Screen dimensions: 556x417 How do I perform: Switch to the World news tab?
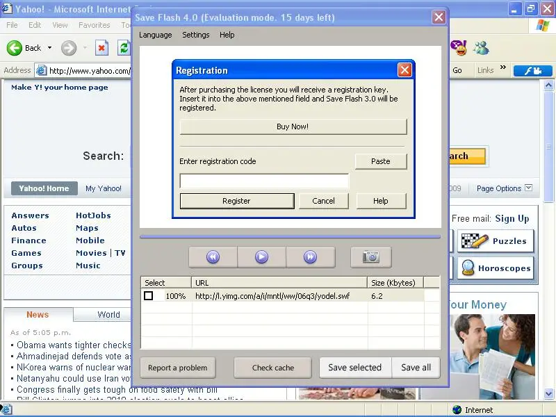(x=108, y=315)
